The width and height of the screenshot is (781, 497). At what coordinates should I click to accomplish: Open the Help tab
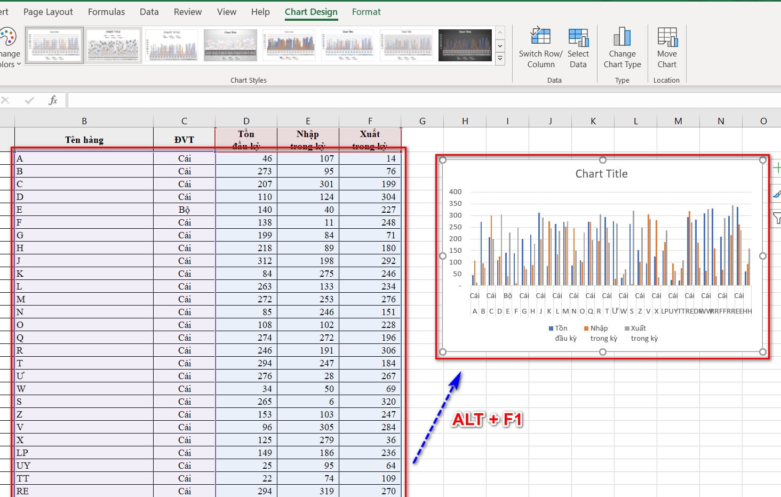coord(260,12)
